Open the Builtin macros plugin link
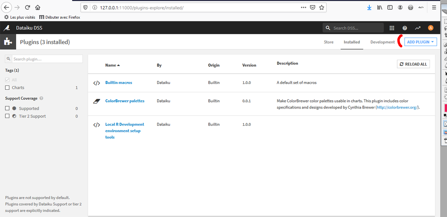The height and width of the screenshot is (217, 447). (119, 83)
